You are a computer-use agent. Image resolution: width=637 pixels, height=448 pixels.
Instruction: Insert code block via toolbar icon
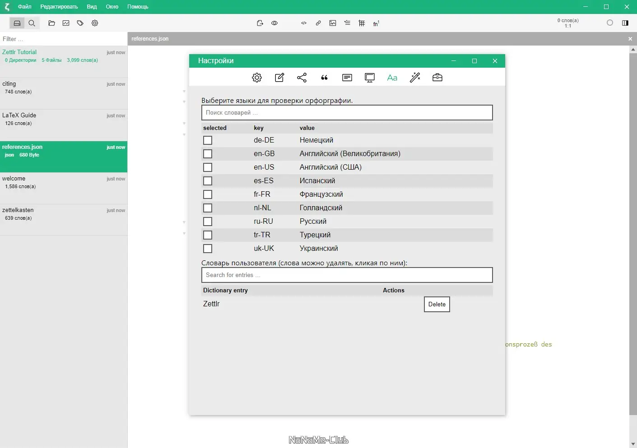coord(304,23)
